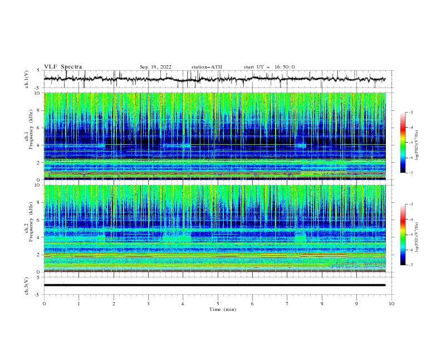Click the 'VLF Spectra' title text

[x=63, y=67]
